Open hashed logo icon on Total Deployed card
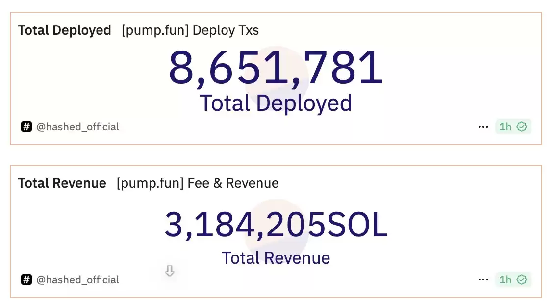The height and width of the screenshot is (306, 556). pyautogui.click(x=26, y=127)
